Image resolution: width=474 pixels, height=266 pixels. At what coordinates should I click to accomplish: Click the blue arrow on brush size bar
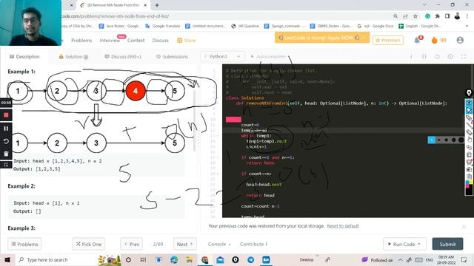(x=432, y=140)
